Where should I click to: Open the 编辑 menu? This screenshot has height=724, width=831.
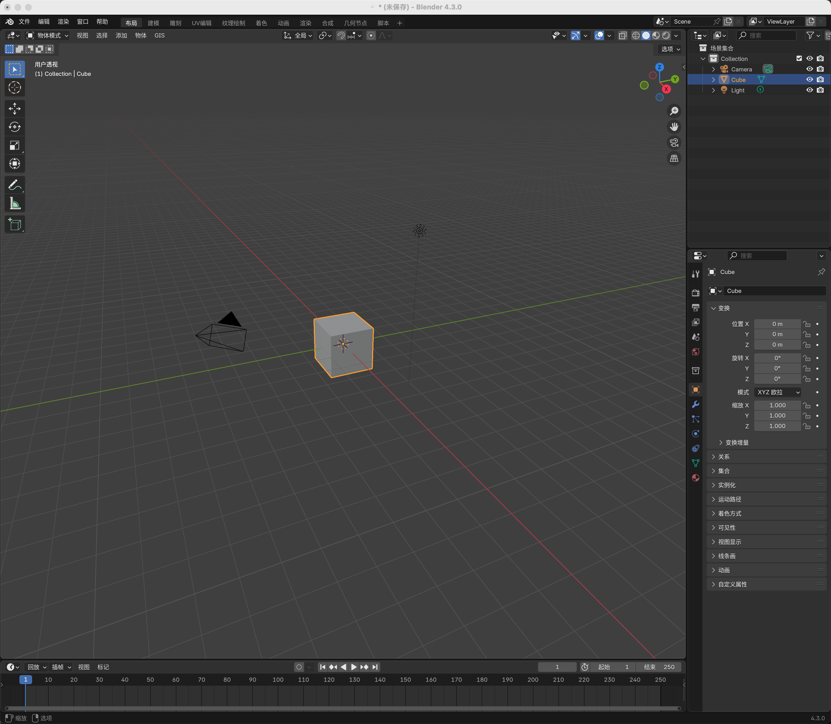pyautogui.click(x=44, y=22)
